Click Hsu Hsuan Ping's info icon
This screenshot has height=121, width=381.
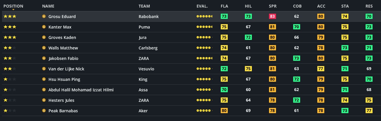pos(44,79)
